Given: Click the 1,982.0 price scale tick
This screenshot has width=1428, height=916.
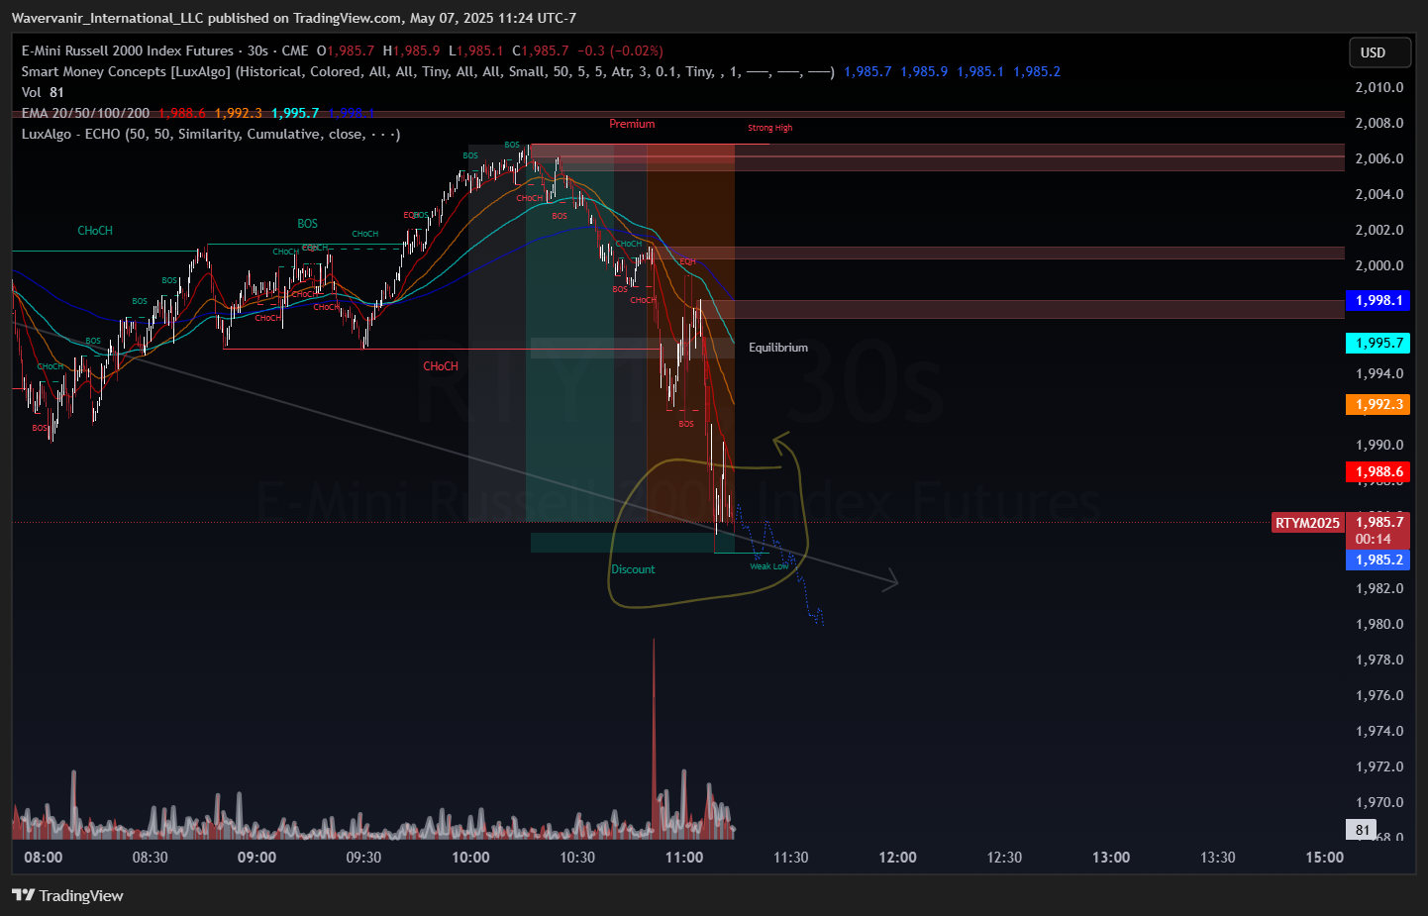Looking at the screenshot, I should point(1378,588).
